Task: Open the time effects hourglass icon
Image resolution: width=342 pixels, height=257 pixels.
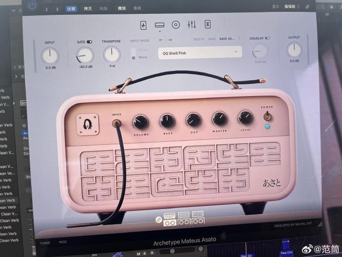Action: point(207,24)
